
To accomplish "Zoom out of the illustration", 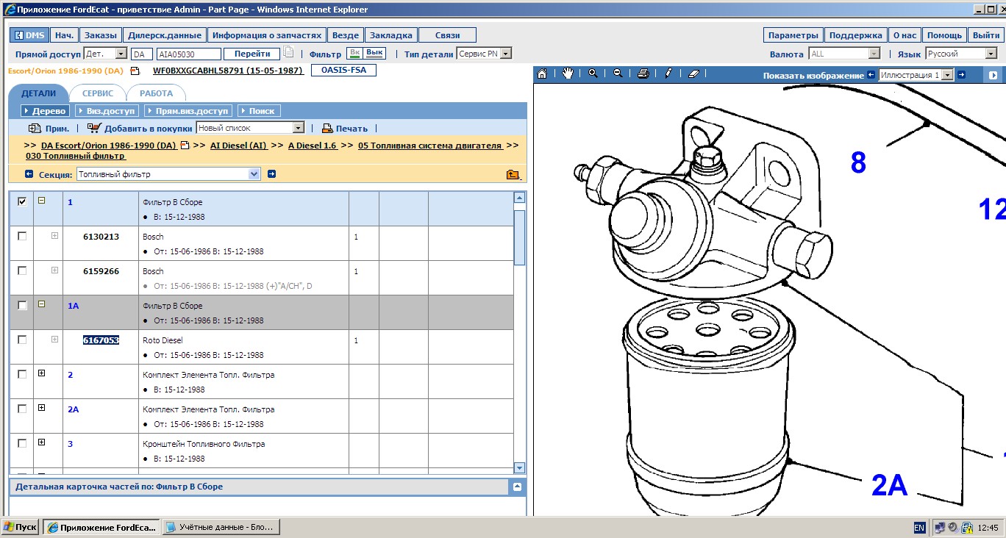I will (618, 73).
